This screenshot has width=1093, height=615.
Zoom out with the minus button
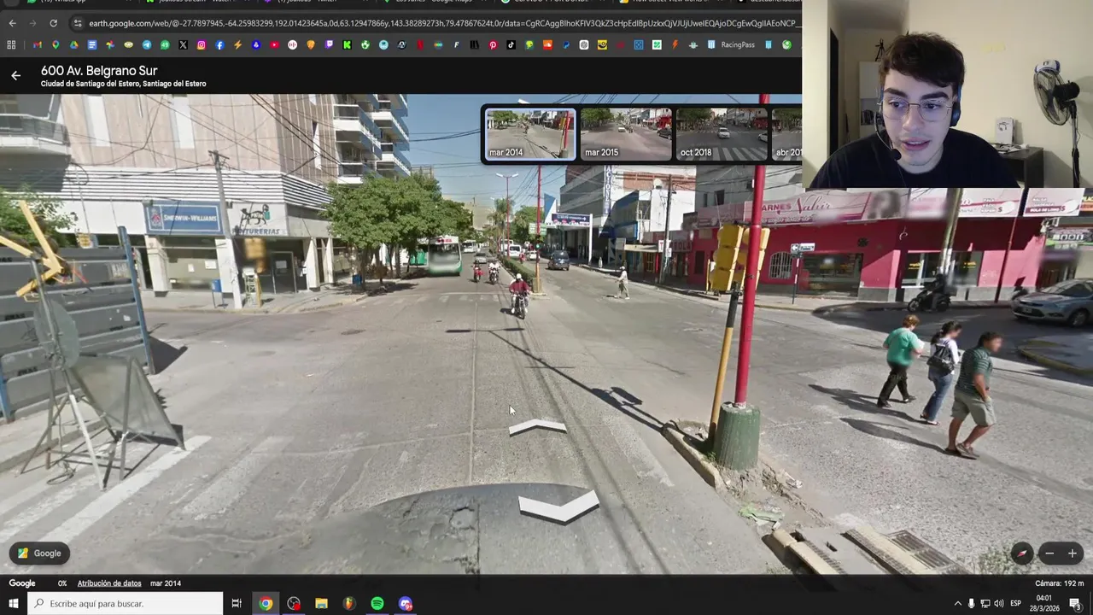[x=1049, y=553]
